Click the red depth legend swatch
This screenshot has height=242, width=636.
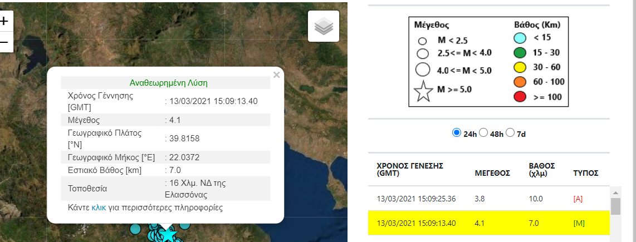pos(520,97)
